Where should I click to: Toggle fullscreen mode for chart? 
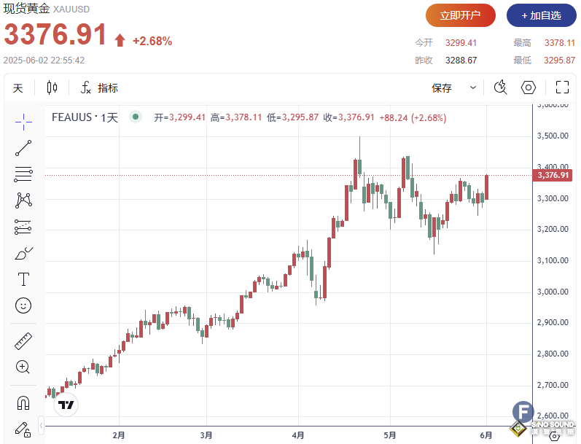tap(562, 87)
